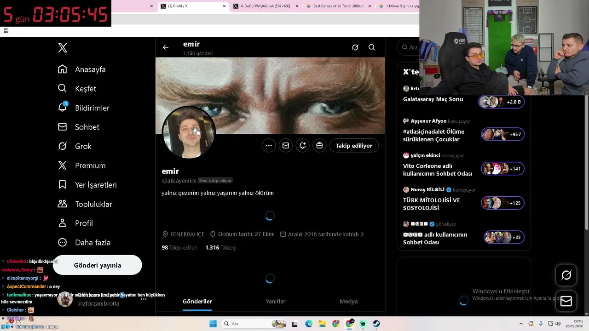Click Grok icon in profile header
This screenshot has width=589, height=331.
pyautogui.click(x=355, y=47)
